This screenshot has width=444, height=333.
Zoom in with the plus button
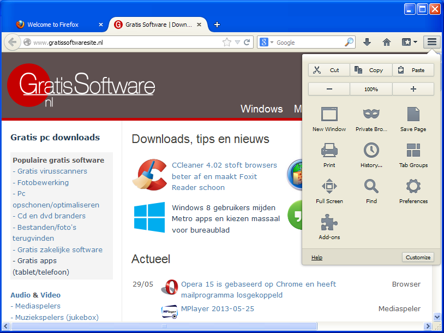(x=413, y=89)
